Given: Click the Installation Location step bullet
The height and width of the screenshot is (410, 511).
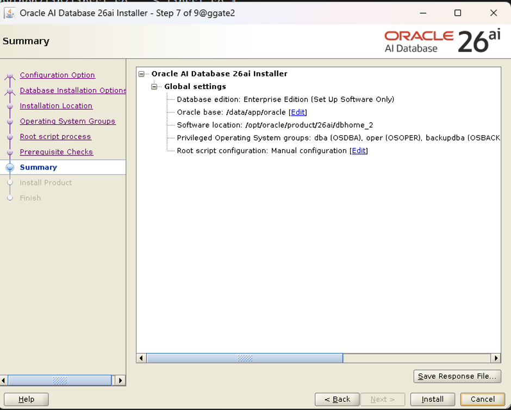Looking at the screenshot, I should tap(10, 106).
